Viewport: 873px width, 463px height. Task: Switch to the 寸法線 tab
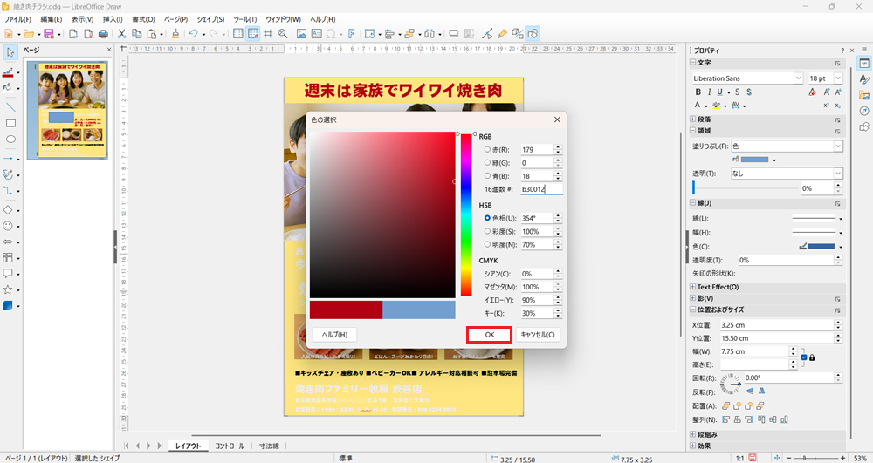click(269, 446)
